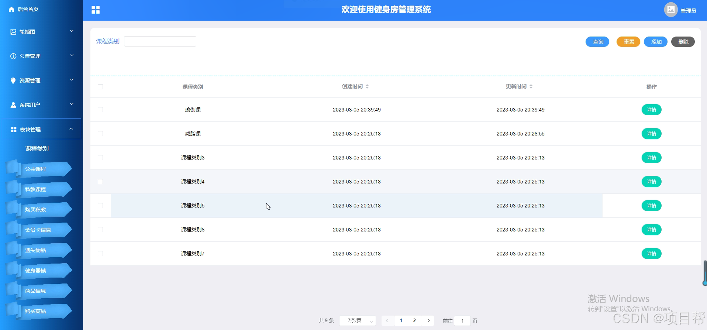Check the 课程类别5 row checkbox

pos(100,206)
